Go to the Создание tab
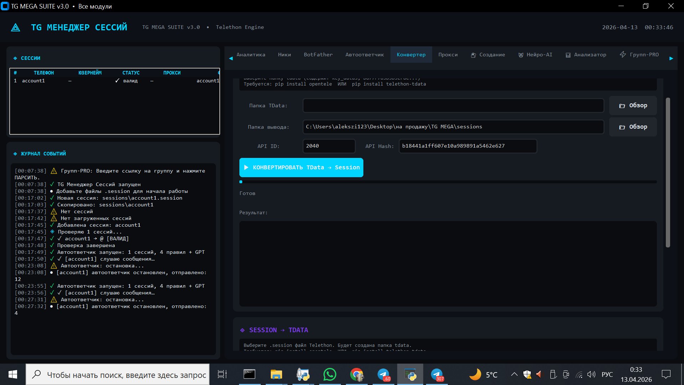 [x=488, y=55]
